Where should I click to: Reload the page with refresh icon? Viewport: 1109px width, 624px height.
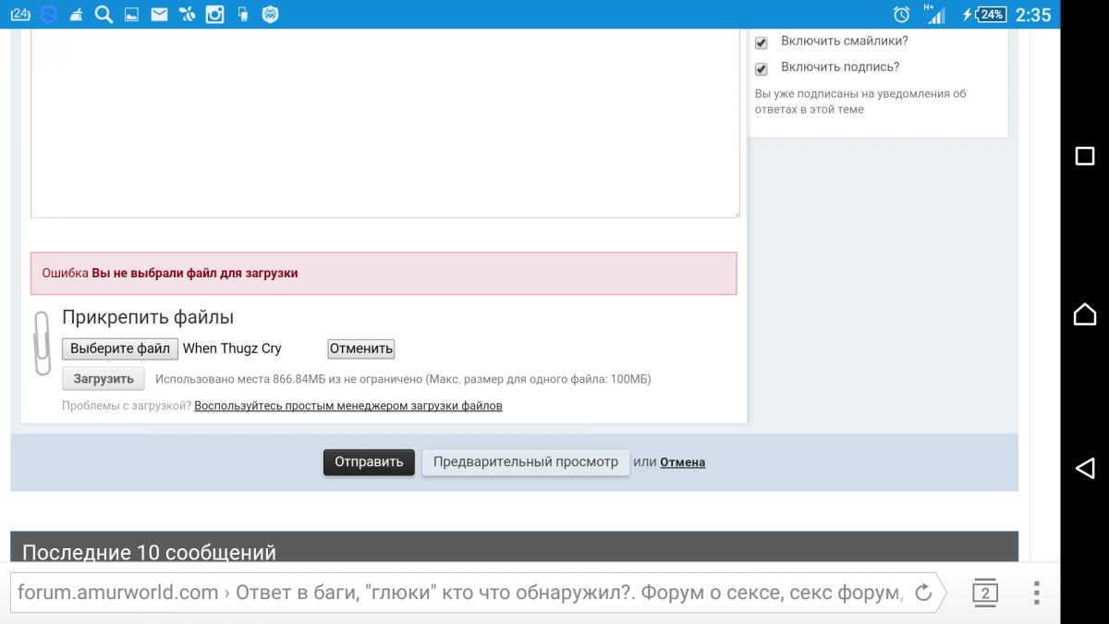[x=921, y=593]
